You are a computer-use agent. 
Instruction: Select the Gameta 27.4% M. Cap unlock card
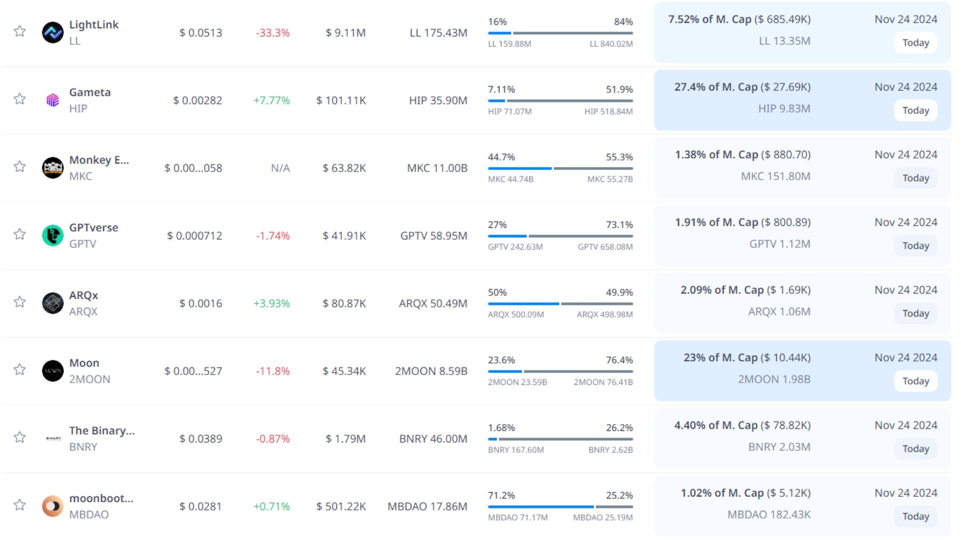[x=802, y=100]
